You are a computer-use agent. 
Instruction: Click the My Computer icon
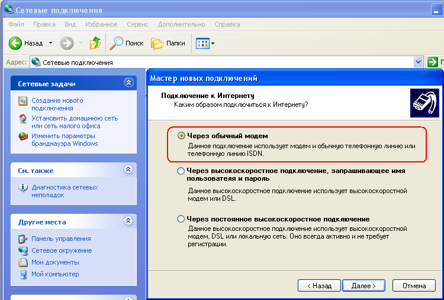point(22,274)
